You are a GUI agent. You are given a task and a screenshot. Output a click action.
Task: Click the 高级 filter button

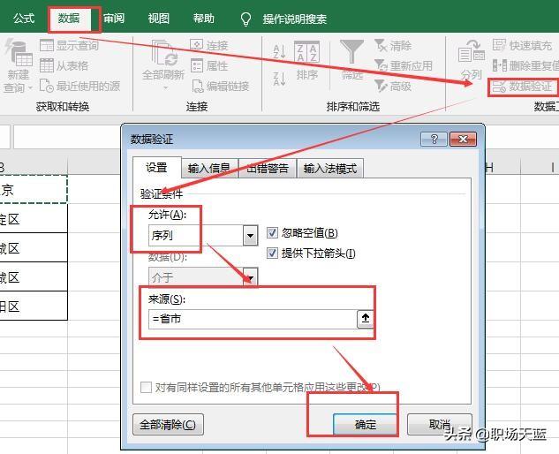pyautogui.click(x=393, y=86)
